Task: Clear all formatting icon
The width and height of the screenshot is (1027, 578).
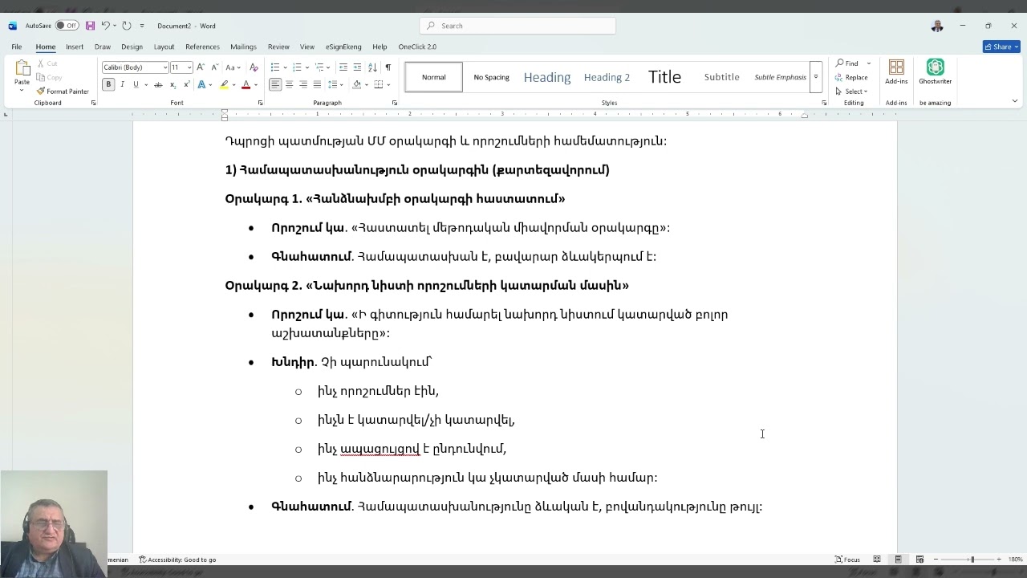Action: click(x=254, y=67)
